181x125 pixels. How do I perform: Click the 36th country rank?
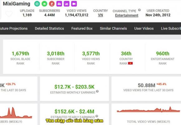click(x=126, y=54)
